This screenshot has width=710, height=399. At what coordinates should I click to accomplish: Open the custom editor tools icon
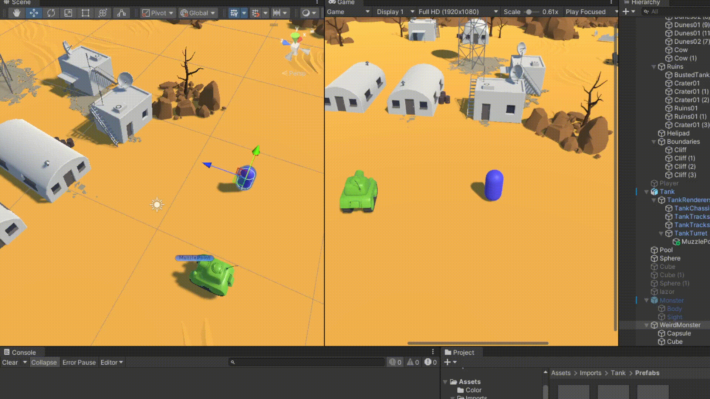point(121,13)
